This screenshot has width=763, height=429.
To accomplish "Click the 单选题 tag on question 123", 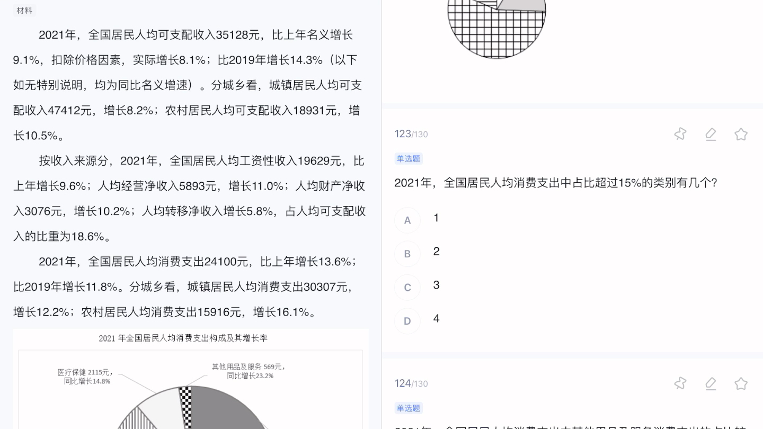I will [408, 159].
